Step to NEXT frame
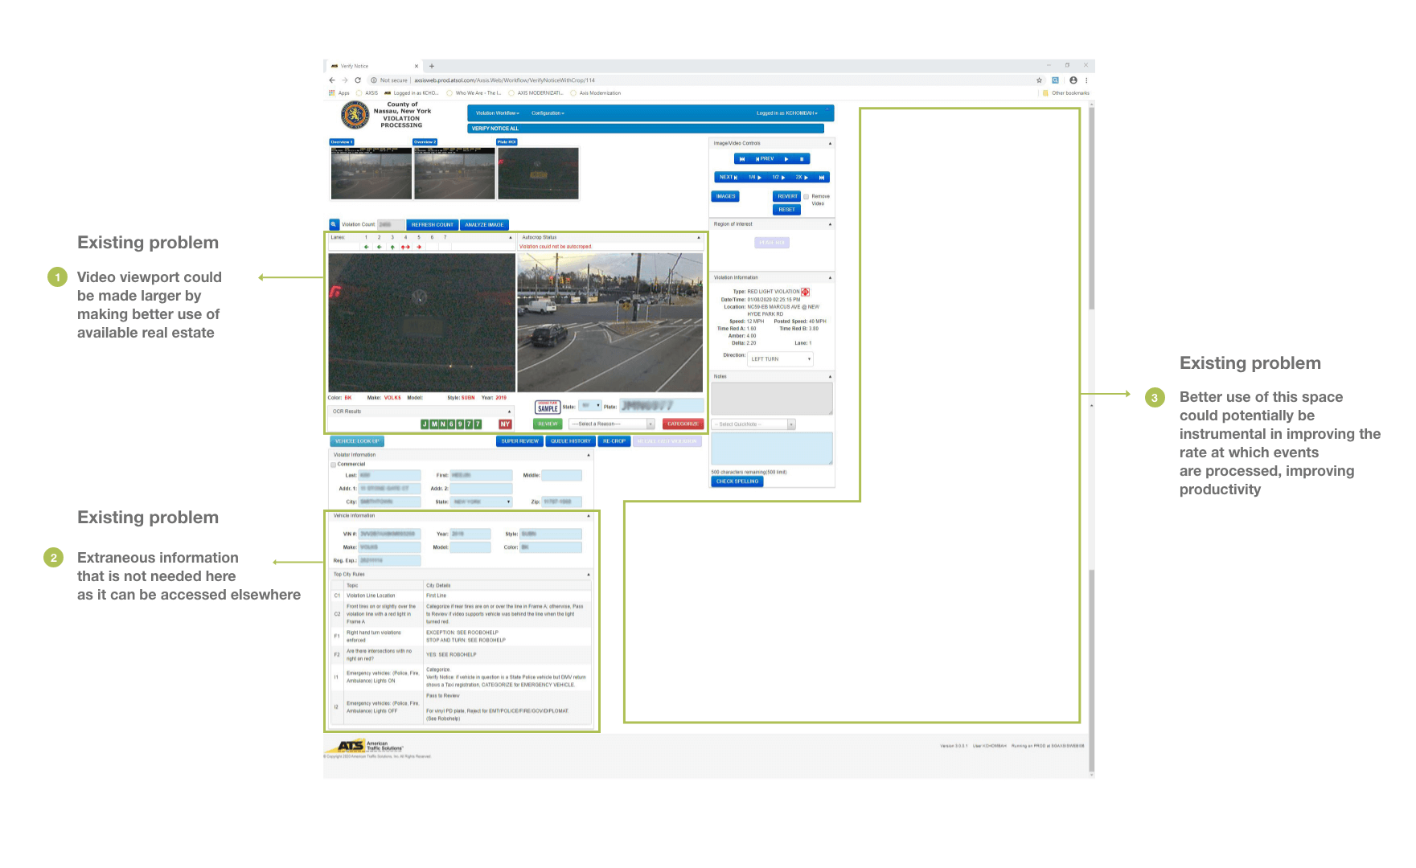 [729, 178]
